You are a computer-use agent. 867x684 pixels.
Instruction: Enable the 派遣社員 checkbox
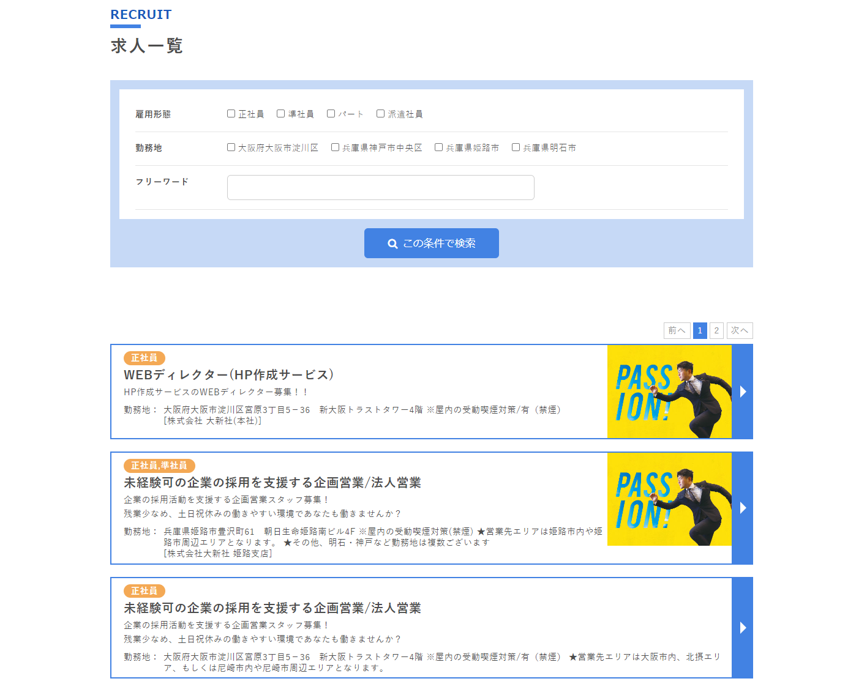coord(381,114)
